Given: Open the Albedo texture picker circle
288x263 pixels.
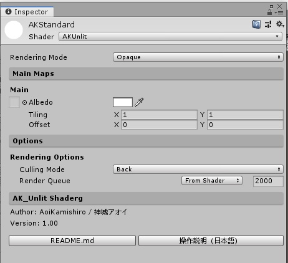Looking at the screenshot, I should click(x=24, y=102).
